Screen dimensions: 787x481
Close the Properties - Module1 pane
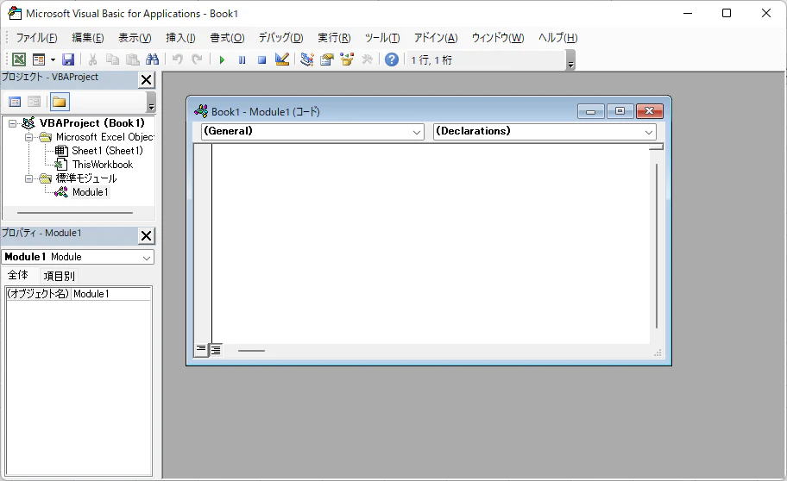click(x=146, y=235)
